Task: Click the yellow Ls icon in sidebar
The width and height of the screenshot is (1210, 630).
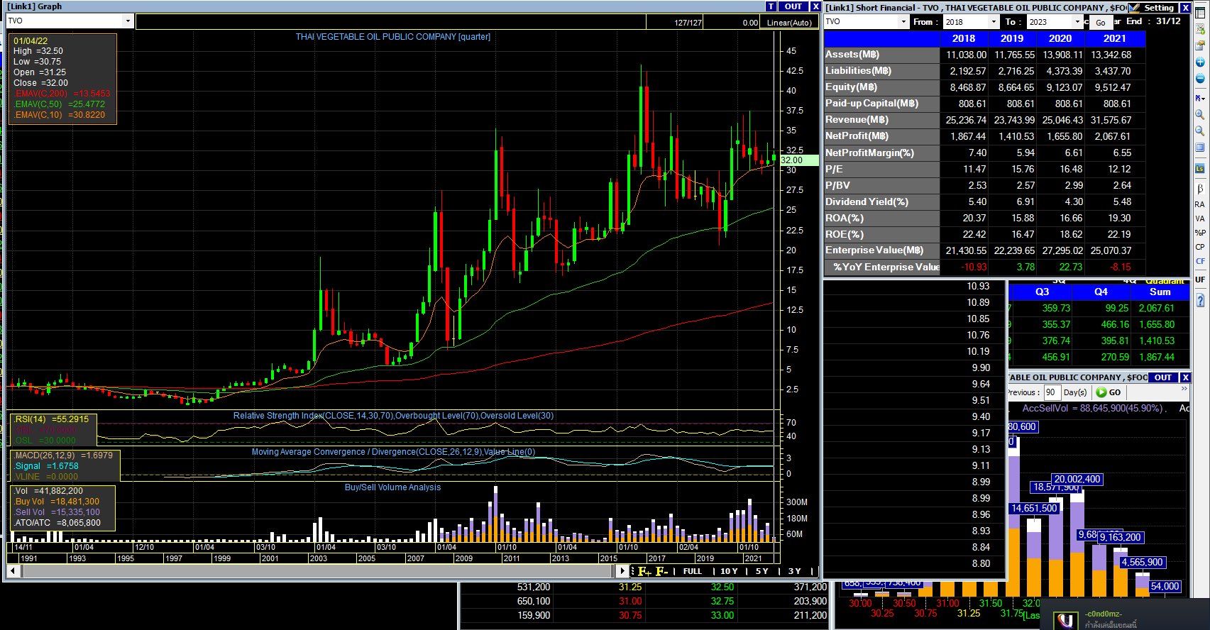Action: (x=1200, y=169)
